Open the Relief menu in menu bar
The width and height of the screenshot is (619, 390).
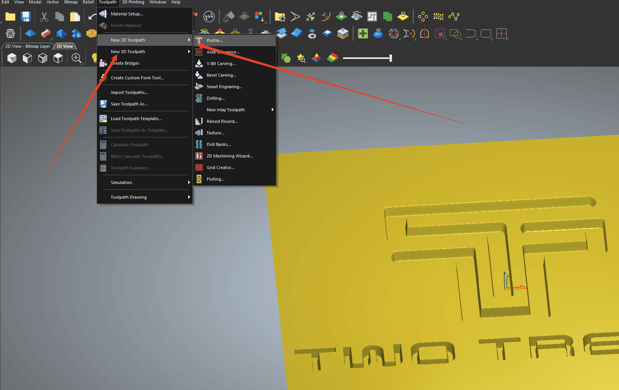[88, 2]
